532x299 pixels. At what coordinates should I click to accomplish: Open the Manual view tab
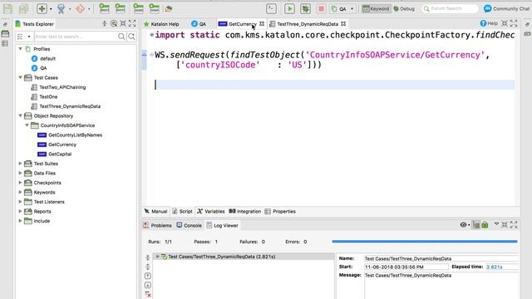coord(155,211)
